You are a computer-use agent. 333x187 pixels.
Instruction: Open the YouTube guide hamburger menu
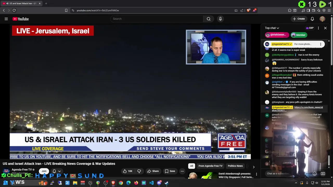point(6,19)
